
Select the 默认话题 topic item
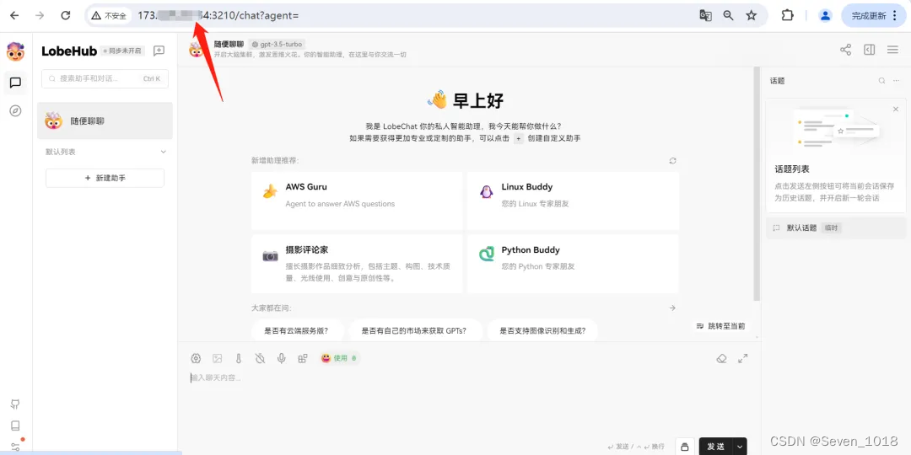coord(836,228)
